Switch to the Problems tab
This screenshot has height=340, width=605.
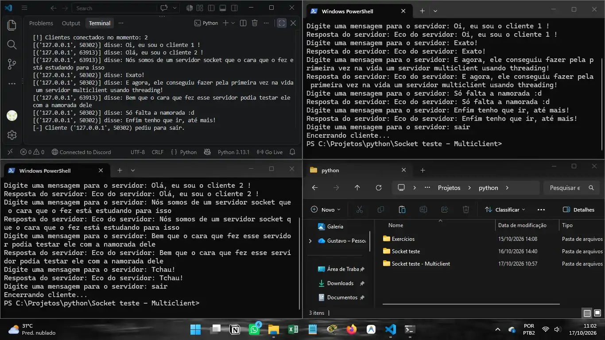[x=41, y=23]
